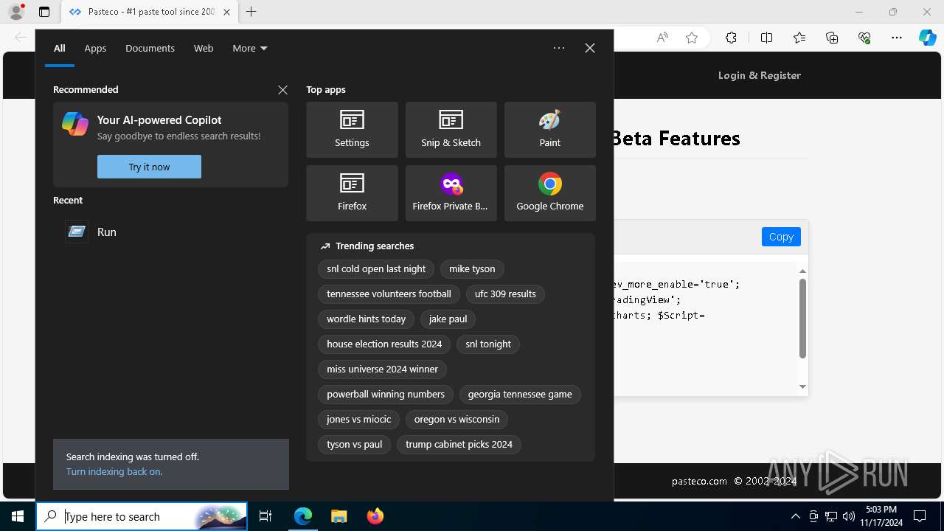The image size is (944, 531).
Task: Open Login & Register on Pasteco
Action: [760, 75]
